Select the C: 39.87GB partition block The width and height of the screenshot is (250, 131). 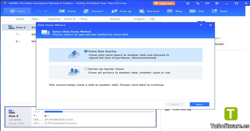[x=99, y=117]
